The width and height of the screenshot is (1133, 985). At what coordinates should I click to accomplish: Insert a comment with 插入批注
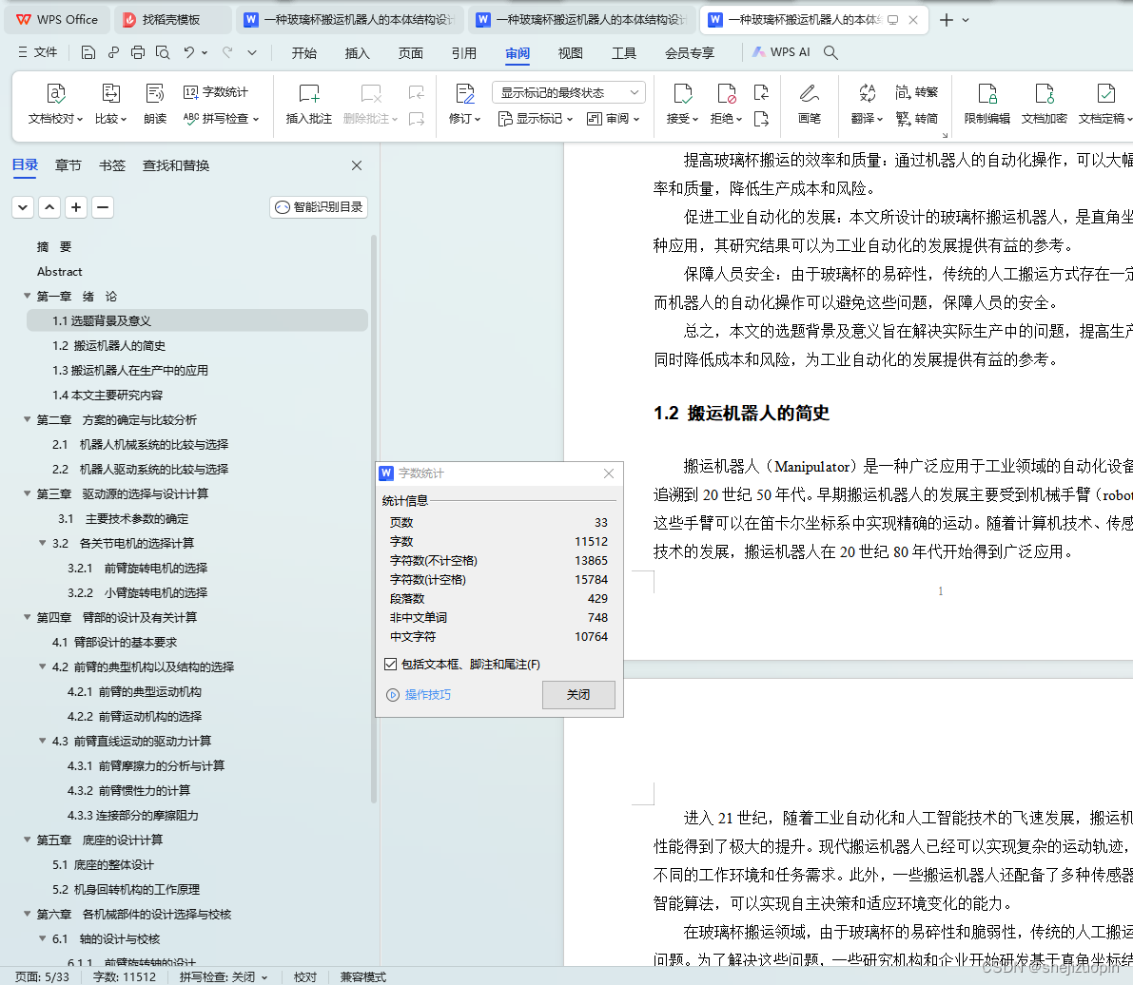point(308,104)
